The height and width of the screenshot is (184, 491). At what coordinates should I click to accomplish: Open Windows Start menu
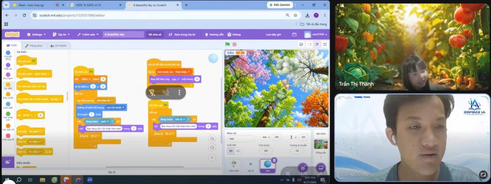coord(7,180)
